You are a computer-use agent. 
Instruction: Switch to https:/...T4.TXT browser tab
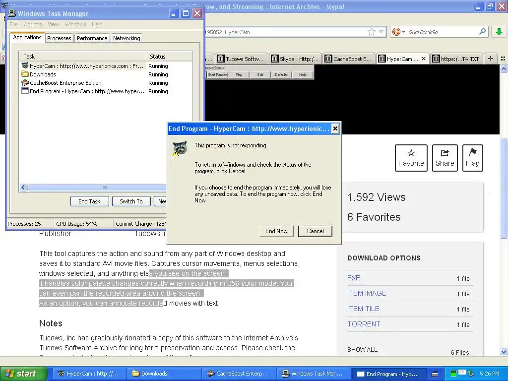coord(456,59)
